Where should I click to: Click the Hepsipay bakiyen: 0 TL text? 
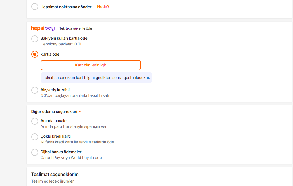click(61, 44)
